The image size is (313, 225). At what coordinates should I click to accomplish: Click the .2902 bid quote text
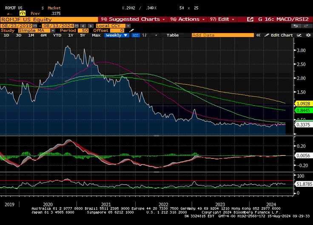pos(130,8)
